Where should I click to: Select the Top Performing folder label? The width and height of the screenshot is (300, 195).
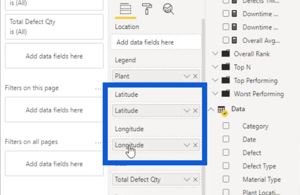256,81
